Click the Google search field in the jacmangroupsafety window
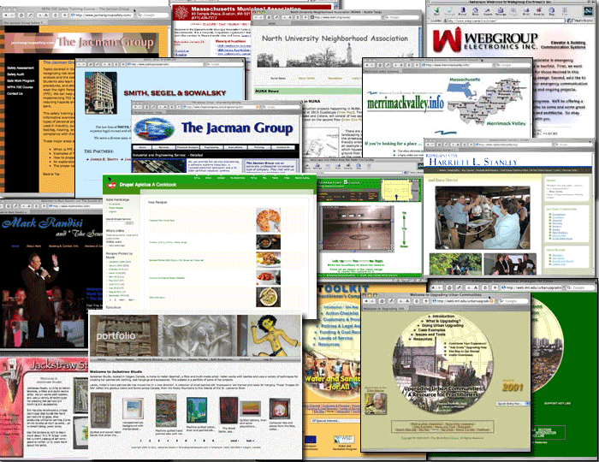The width and height of the screenshot is (599, 462). tap(153, 15)
